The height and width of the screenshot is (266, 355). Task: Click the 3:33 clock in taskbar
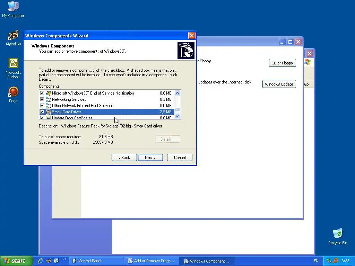[x=345, y=261]
